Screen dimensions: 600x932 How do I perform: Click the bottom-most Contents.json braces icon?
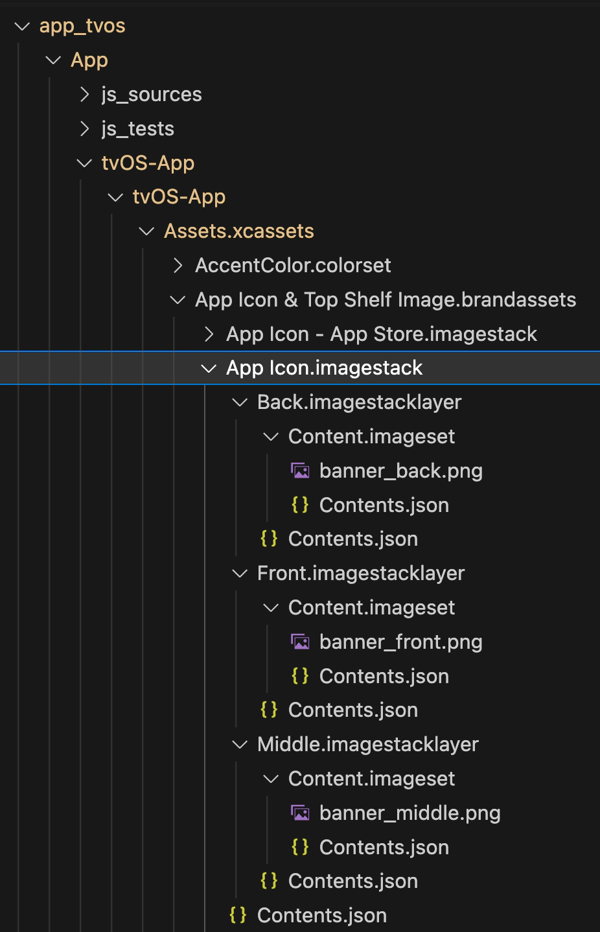[238, 915]
